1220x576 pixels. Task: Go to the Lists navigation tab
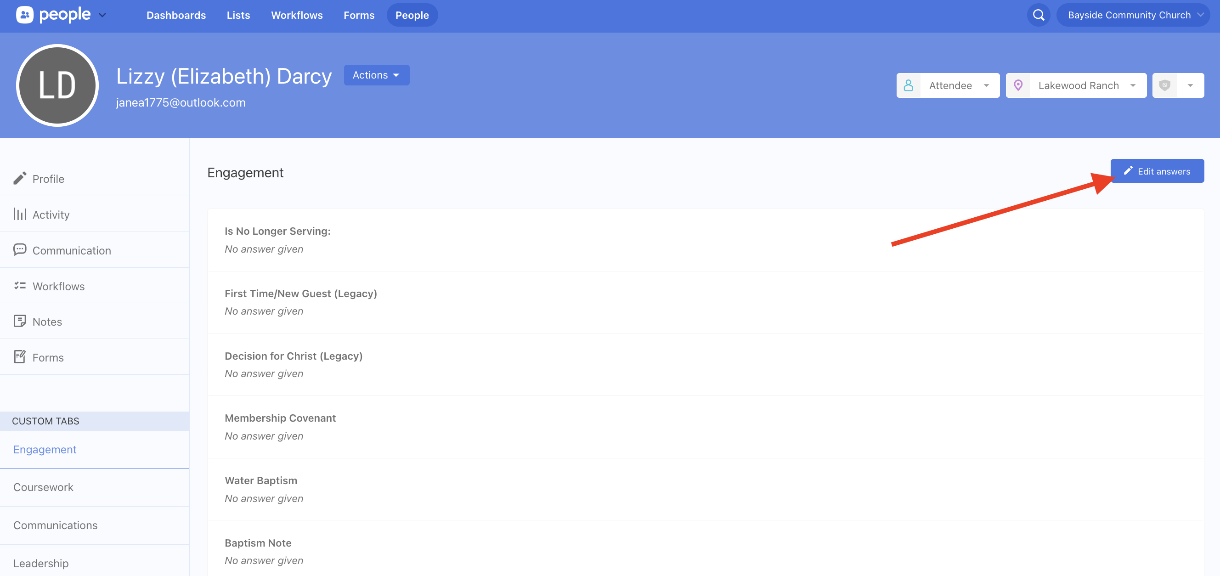(238, 15)
